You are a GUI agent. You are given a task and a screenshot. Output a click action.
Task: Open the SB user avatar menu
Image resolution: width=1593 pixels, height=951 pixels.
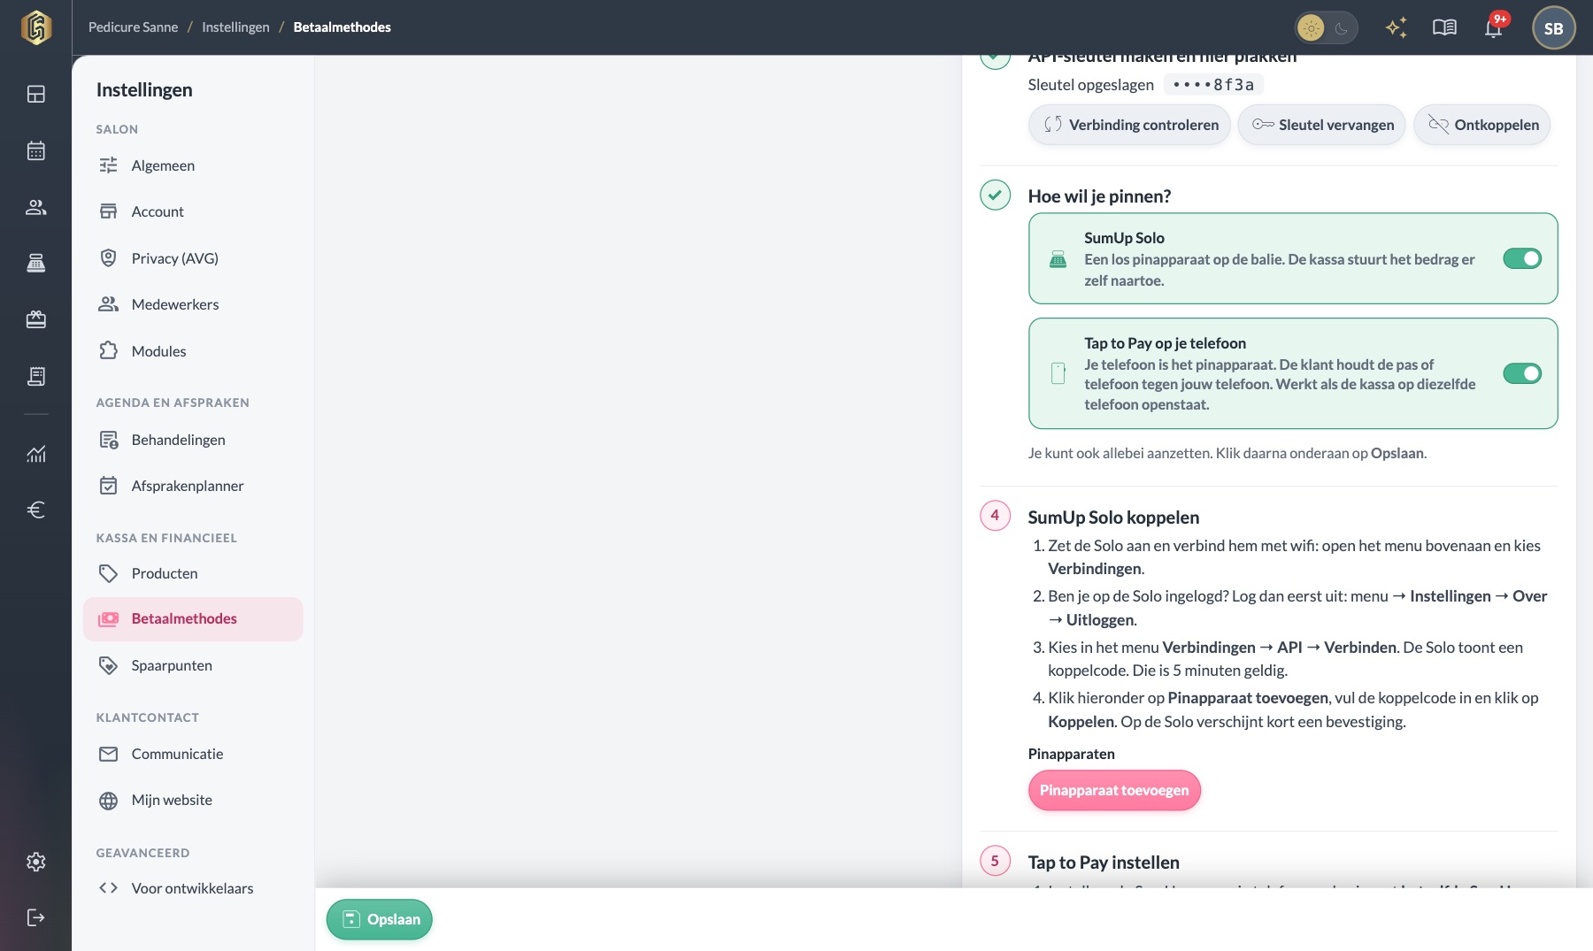pyautogui.click(x=1554, y=28)
